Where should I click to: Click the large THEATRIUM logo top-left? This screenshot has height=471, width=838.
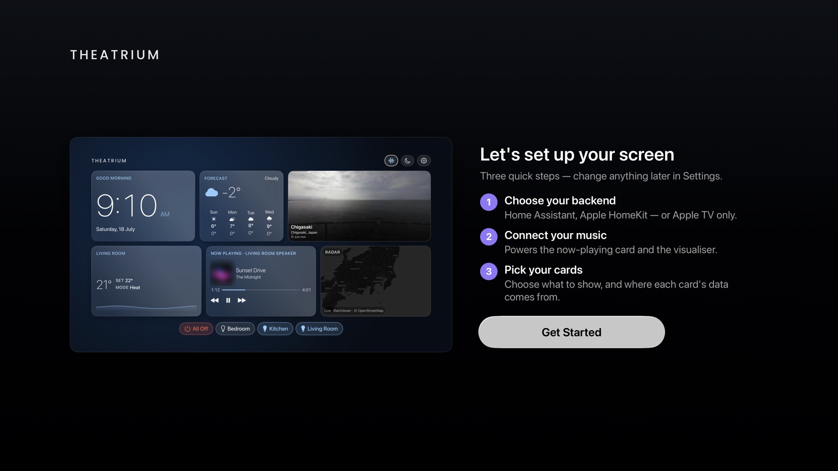(x=115, y=55)
